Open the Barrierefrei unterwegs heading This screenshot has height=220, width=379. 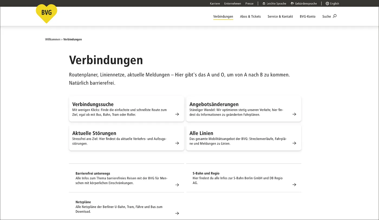coord(93,173)
